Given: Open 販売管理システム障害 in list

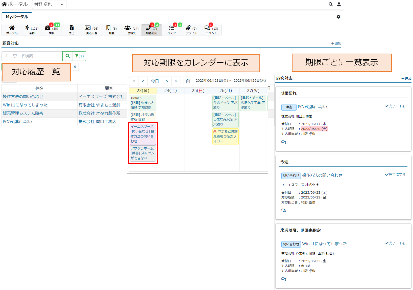Looking at the screenshot, I should (x=23, y=113).
